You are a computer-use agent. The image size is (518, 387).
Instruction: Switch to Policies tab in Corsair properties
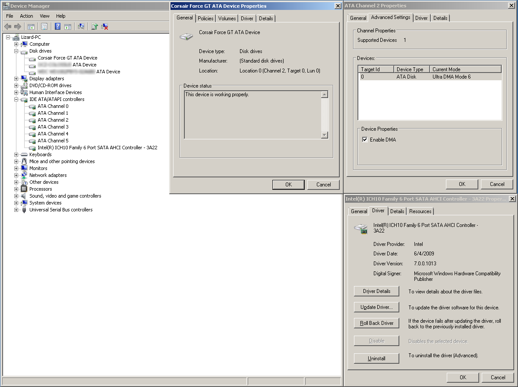205,19
